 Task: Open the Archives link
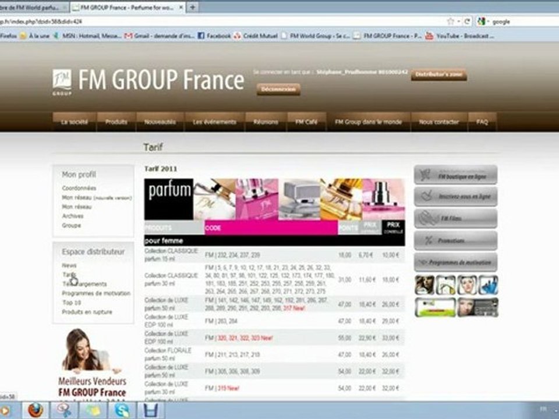point(73,216)
